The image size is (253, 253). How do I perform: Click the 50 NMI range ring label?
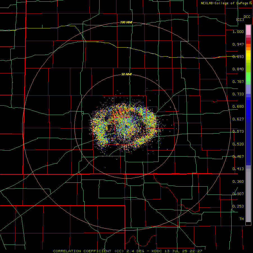pyautogui.click(x=126, y=74)
